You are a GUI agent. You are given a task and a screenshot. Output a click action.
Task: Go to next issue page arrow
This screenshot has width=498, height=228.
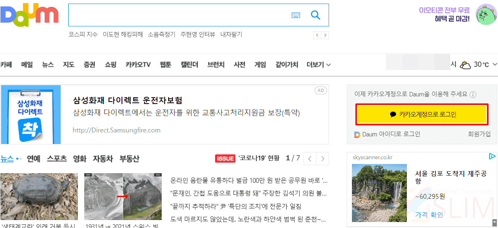tap(323, 158)
